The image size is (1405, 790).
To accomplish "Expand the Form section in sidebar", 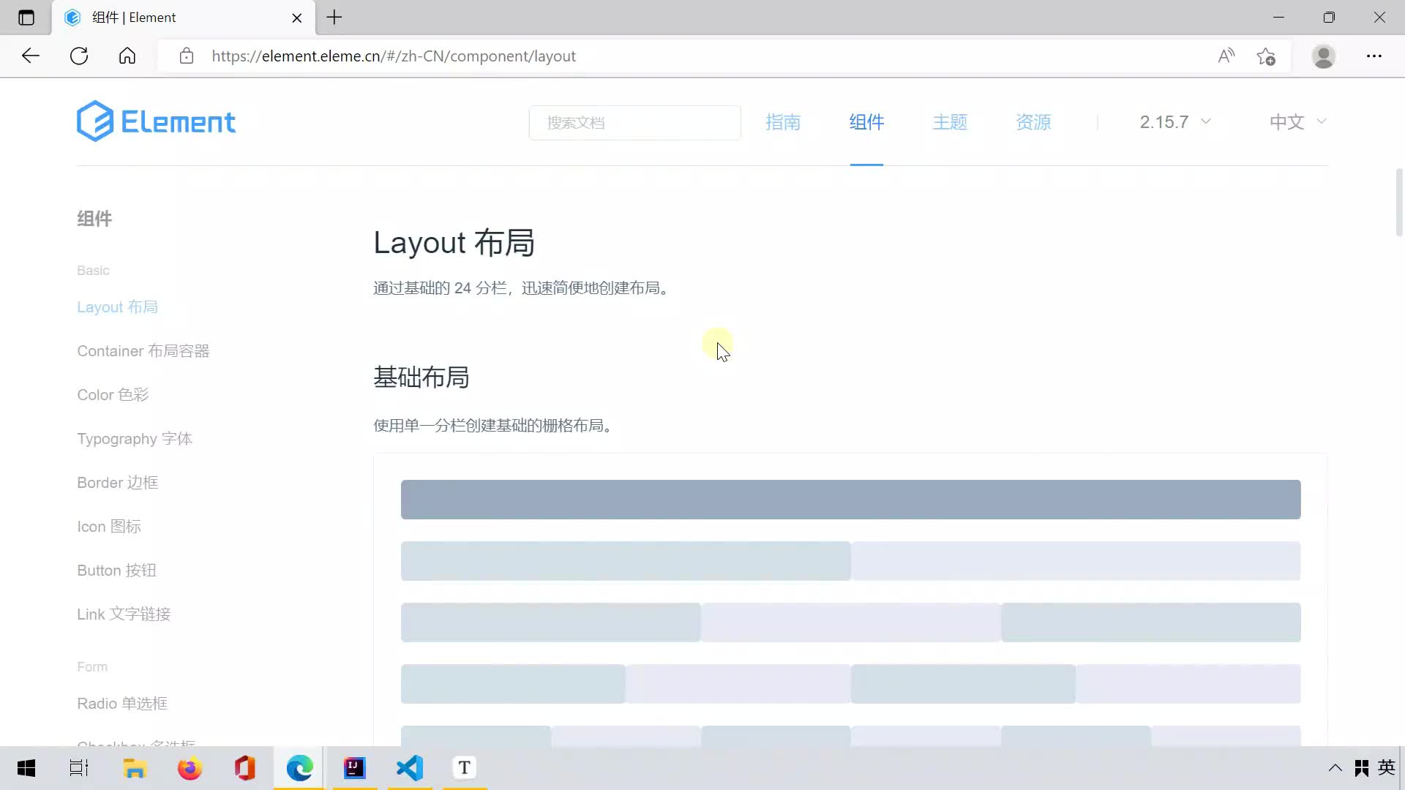I will (x=91, y=666).
